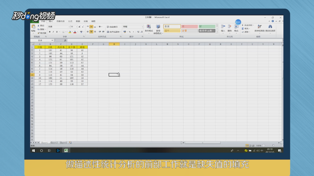Switch to the Page Layout ribbon tab
This screenshot has height=176, width=314.
click(61, 21)
